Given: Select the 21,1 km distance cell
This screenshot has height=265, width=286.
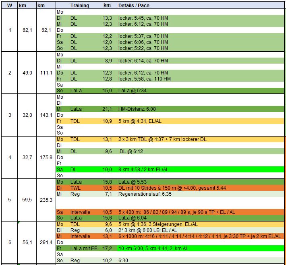Looking at the screenshot, I should click(107, 109).
